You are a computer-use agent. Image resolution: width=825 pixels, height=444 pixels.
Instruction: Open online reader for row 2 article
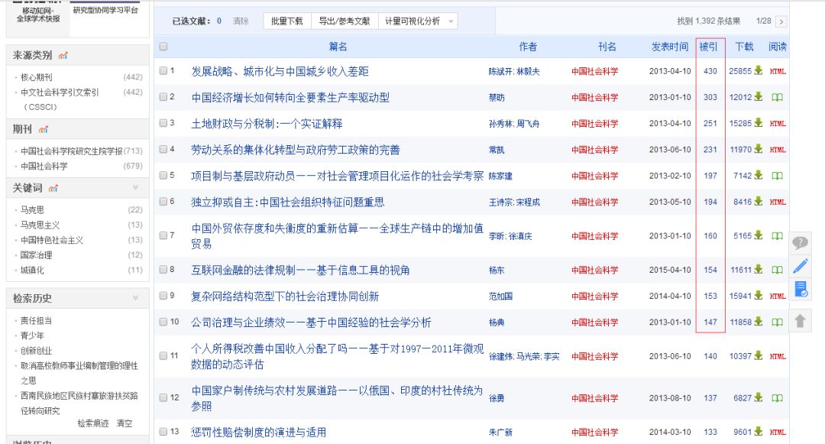[x=777, y=97]
